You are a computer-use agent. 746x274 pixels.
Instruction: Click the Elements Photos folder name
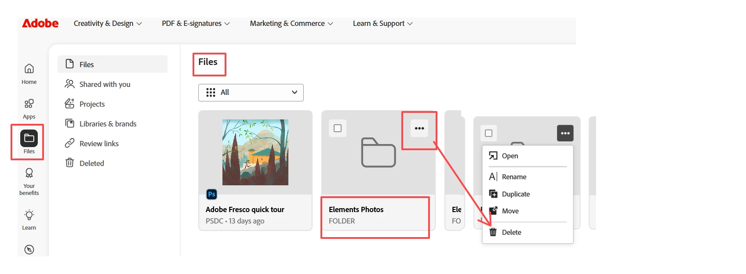[x=356, y=209]
